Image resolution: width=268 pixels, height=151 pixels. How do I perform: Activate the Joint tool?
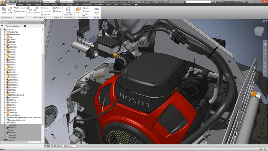[29, 10]
